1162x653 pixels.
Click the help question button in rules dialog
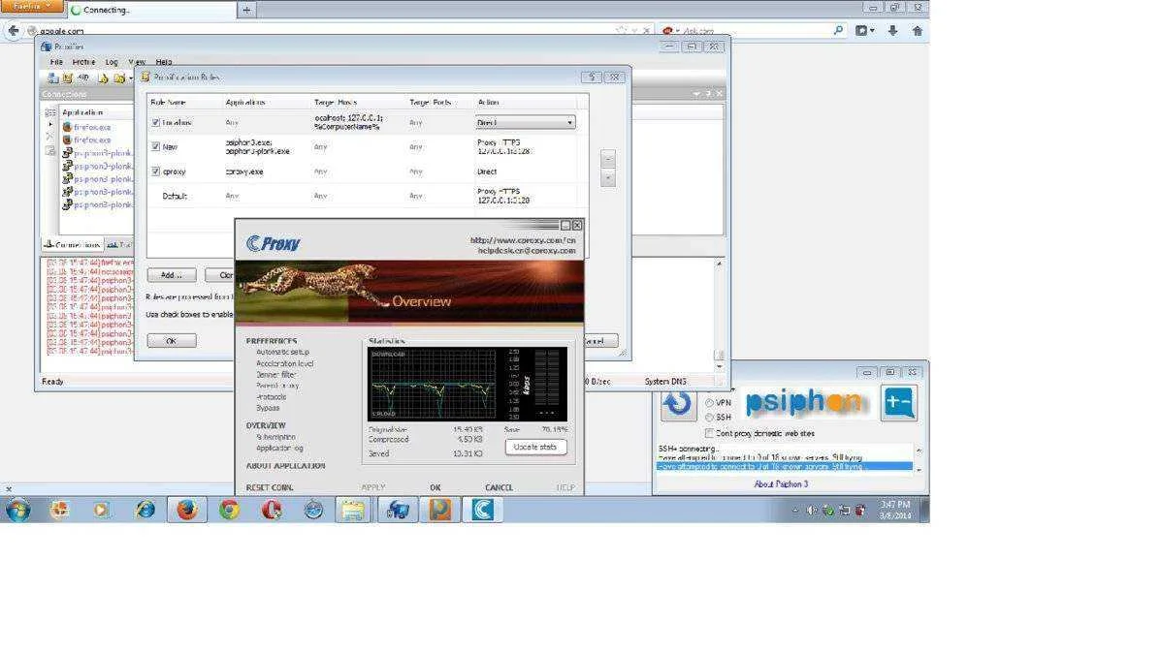592,77
